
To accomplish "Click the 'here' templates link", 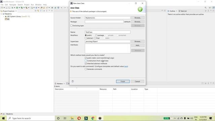I will click(x=126, y=67).
